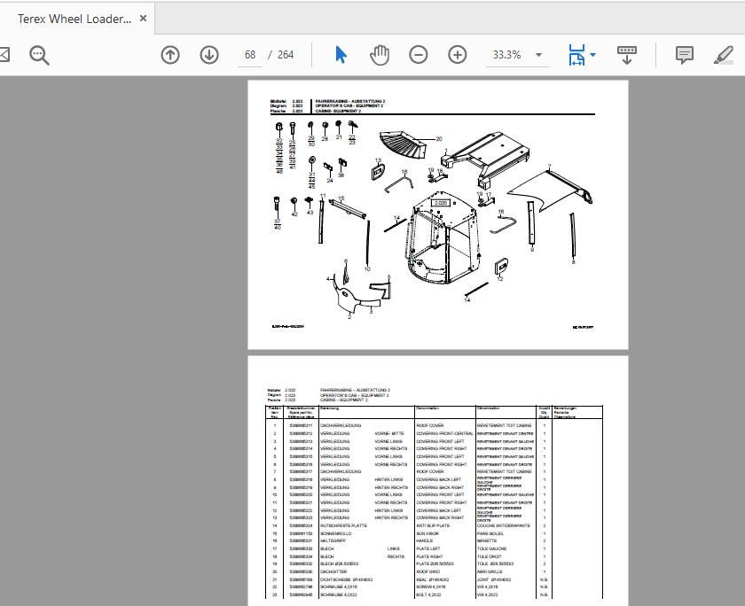Select the text selection arrow tool
The width and height of the screenshot is (745, 606).
point(340,54)
